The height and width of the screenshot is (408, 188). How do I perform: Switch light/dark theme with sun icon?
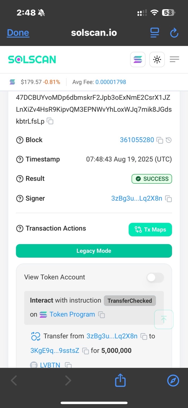click(157, 59)
